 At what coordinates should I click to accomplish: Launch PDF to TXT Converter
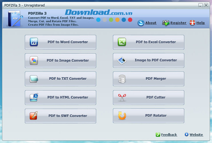pyautogui.click(x=60, y=79)
